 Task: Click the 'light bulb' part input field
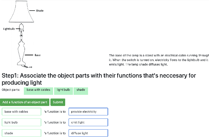click(x=21, y=122)
